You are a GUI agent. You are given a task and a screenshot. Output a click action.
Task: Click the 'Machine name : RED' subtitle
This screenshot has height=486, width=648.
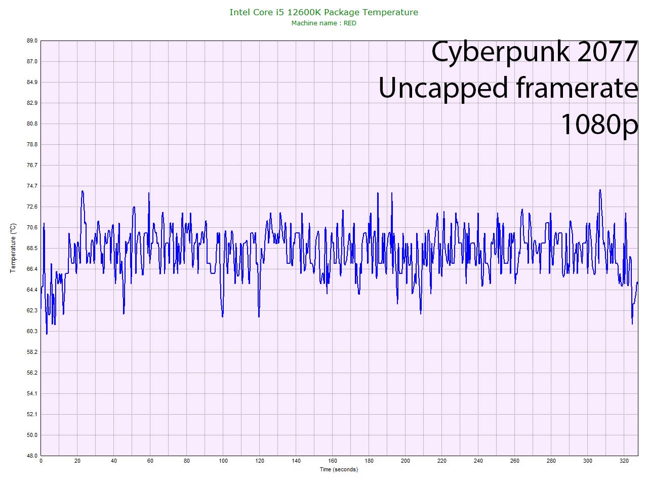[323, 23]
